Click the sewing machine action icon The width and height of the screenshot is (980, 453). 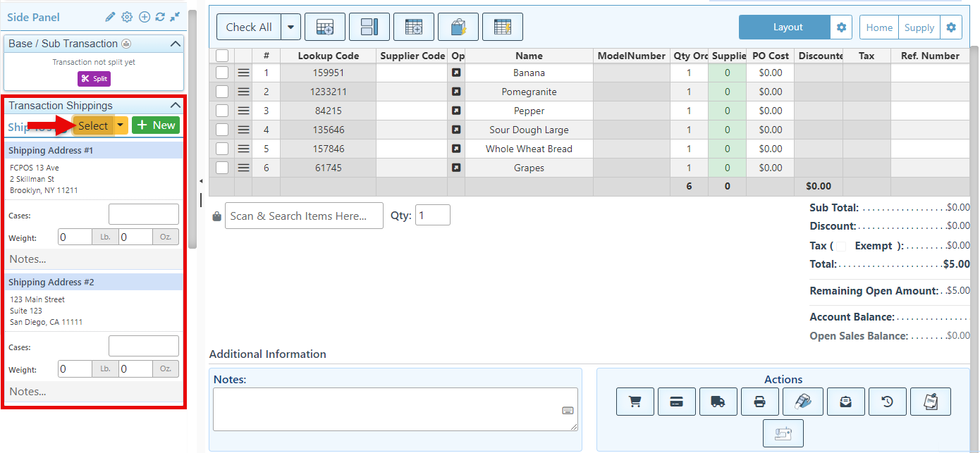click(x=783, y=433)
